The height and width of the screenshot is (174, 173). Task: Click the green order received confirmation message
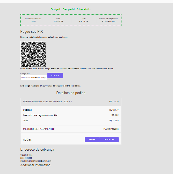point(71,9)
